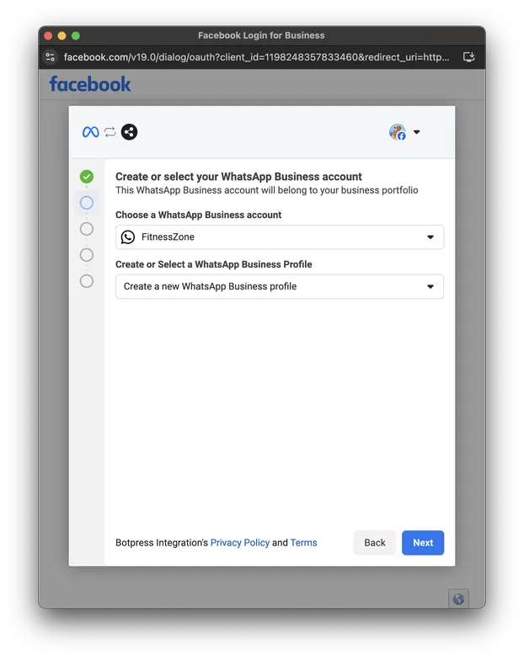Select the fifth step circle
The image size is (524, 659).
[x=87, y=281]
